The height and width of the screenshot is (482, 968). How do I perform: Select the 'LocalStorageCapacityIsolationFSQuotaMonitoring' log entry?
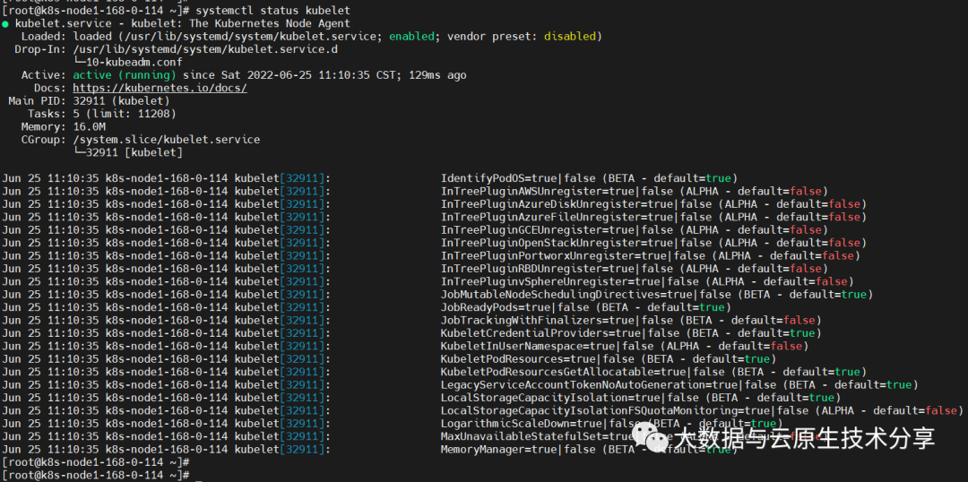[x=703, y=411]
